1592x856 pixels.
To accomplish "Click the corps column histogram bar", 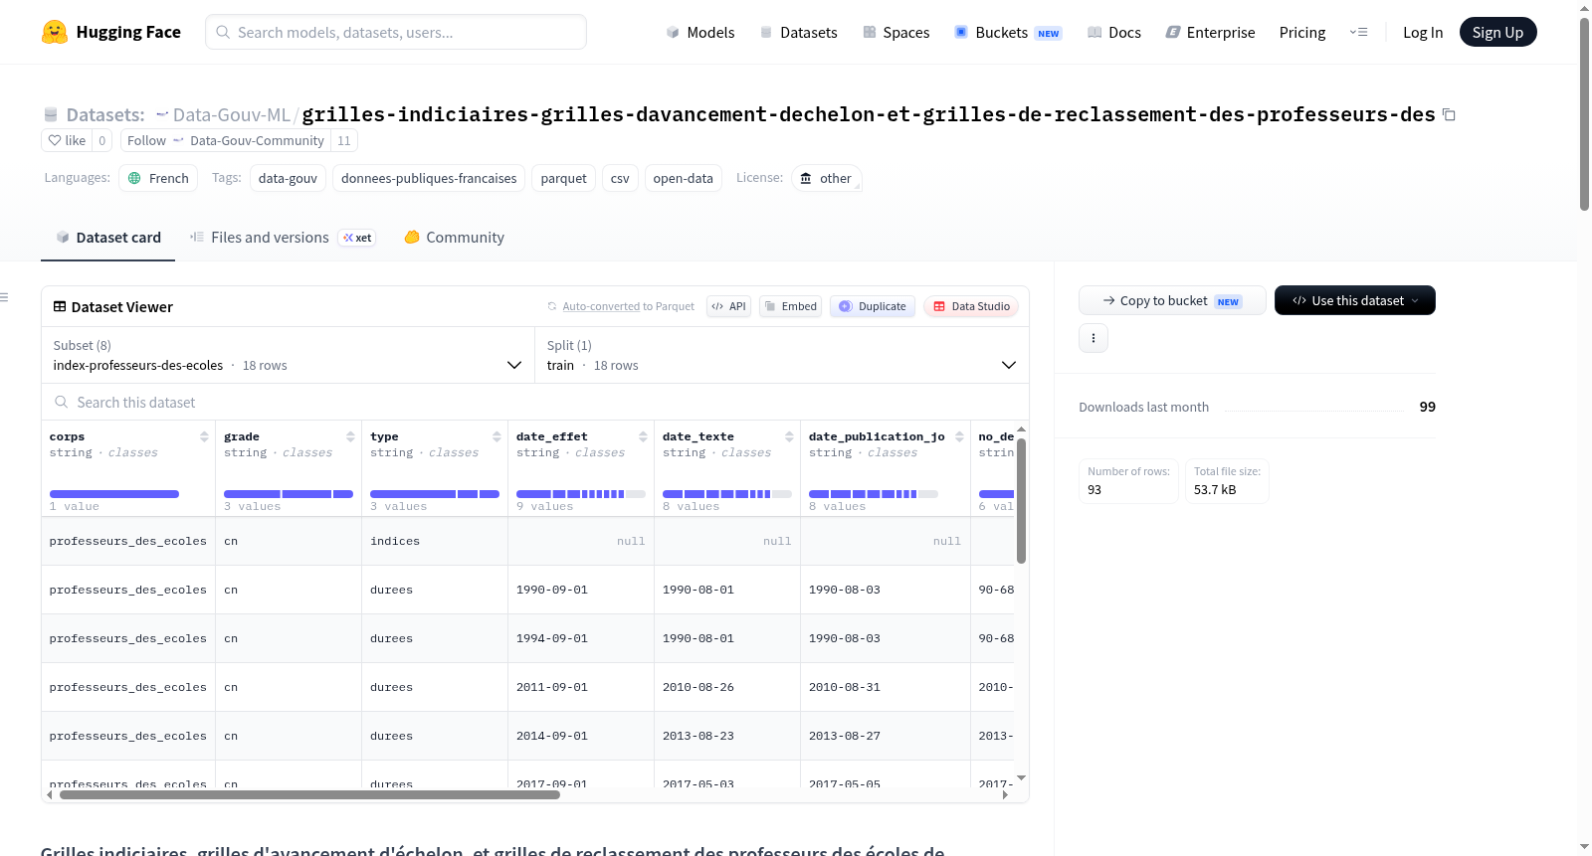I will pyautogui.click(x=114, y=494).
